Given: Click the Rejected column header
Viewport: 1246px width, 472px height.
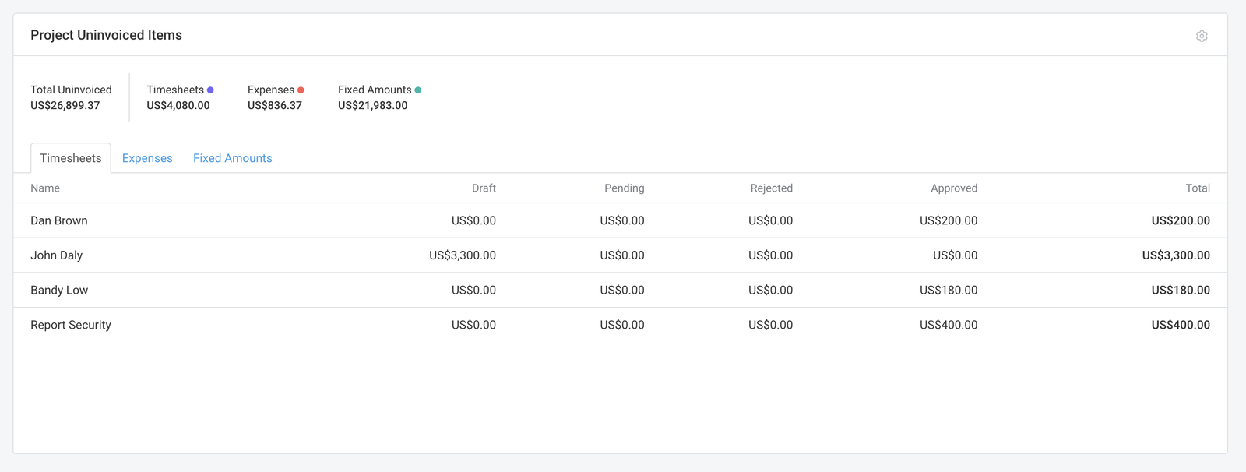Looking at the screenshot, I should [771, 188].
